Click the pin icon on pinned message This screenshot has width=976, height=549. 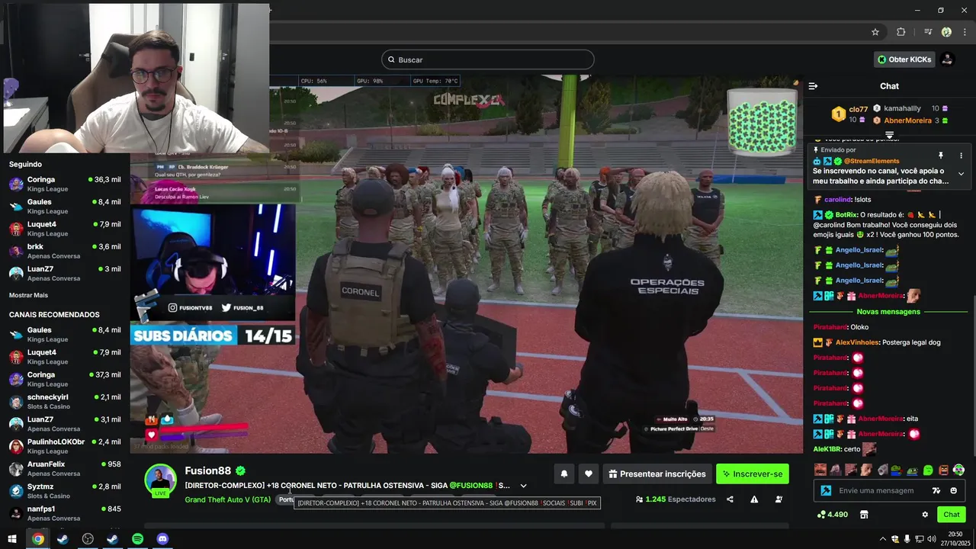941,156
